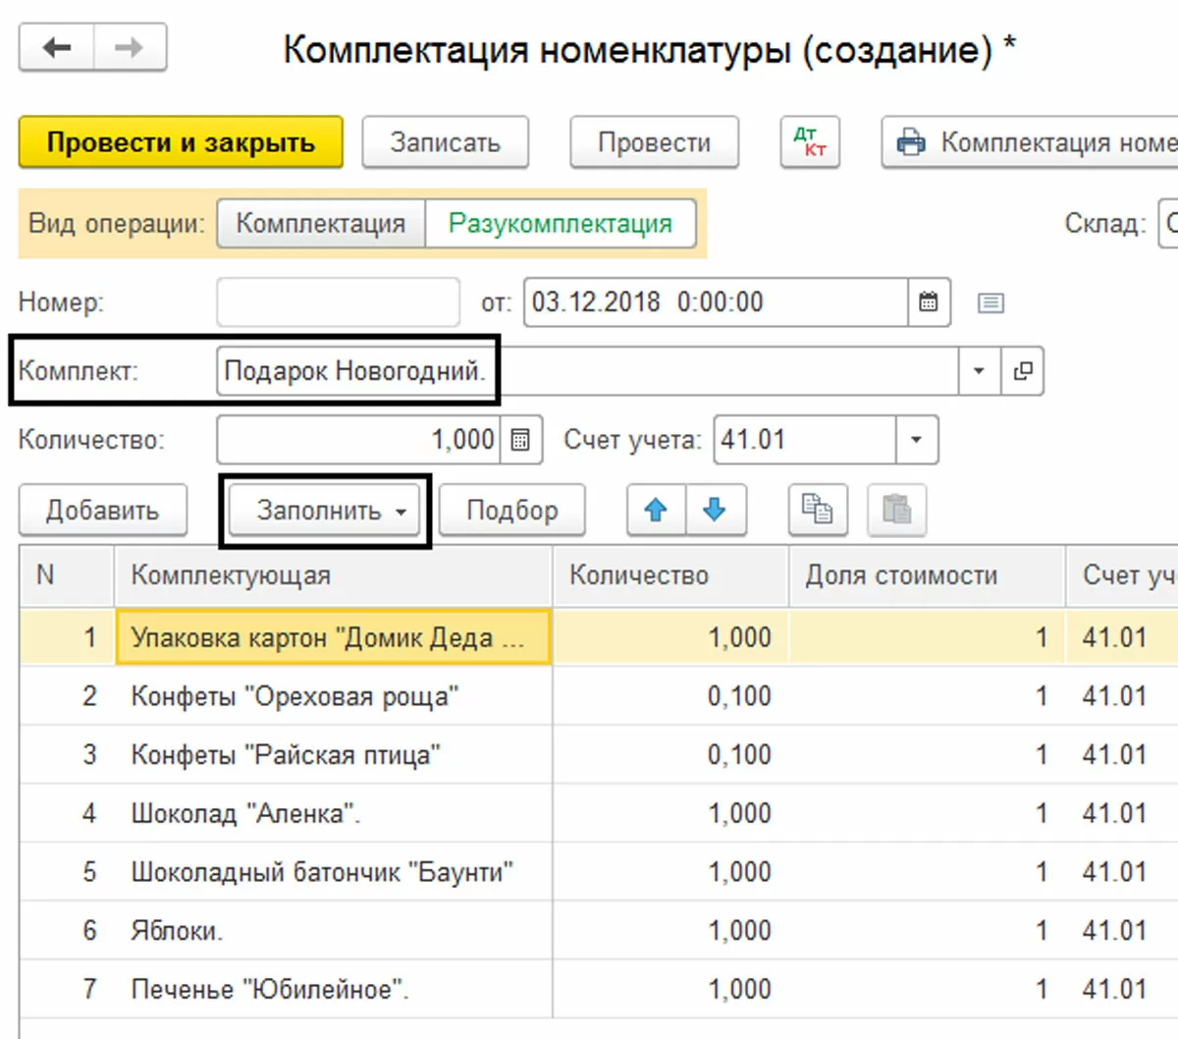Select the Разукомплектация operation type
The image size is (1178, 1039).
point(561,223)
